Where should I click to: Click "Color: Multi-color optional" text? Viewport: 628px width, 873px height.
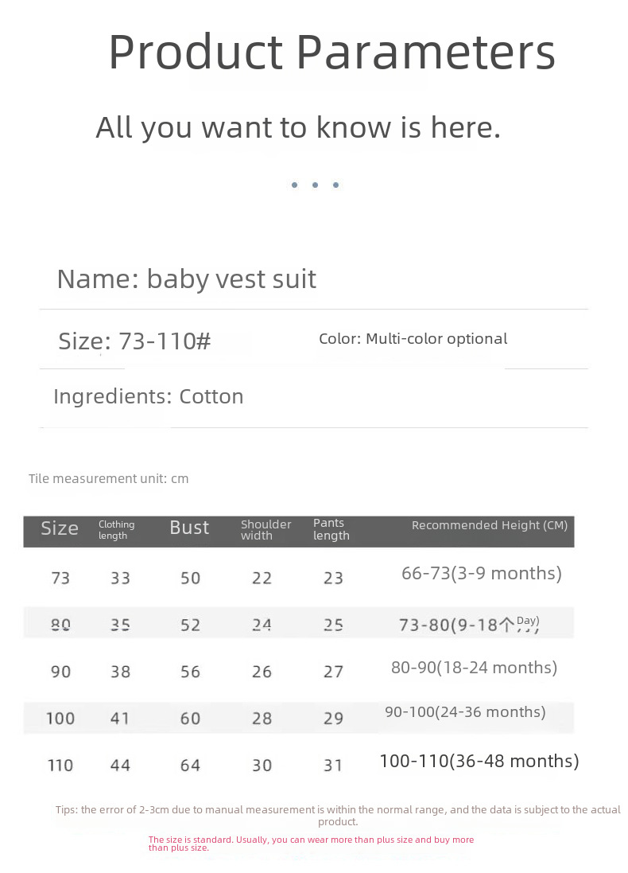(x=413, y=339)
